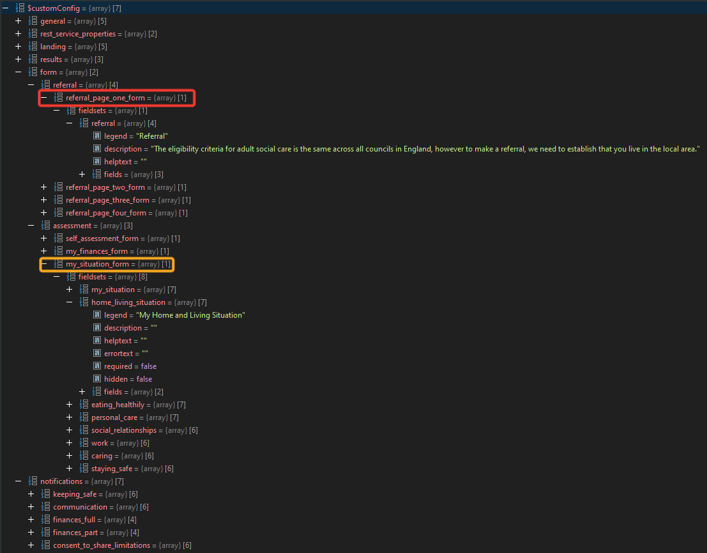This screenshot has width=707, height=553.
Task: Collapse the referral [4] node under form
Action: click(x=31, y=85)
